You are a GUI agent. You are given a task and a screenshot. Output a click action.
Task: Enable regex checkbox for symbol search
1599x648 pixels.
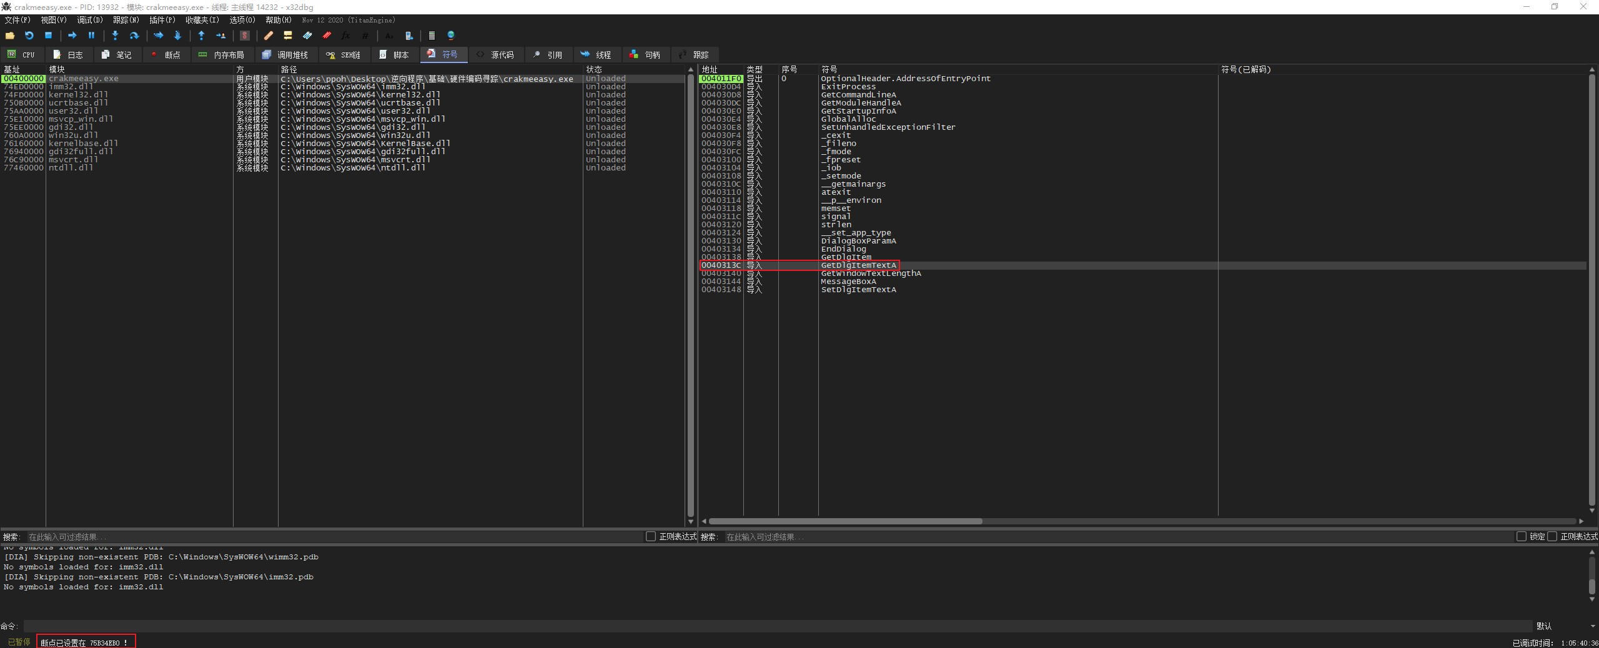point(1552,537)
